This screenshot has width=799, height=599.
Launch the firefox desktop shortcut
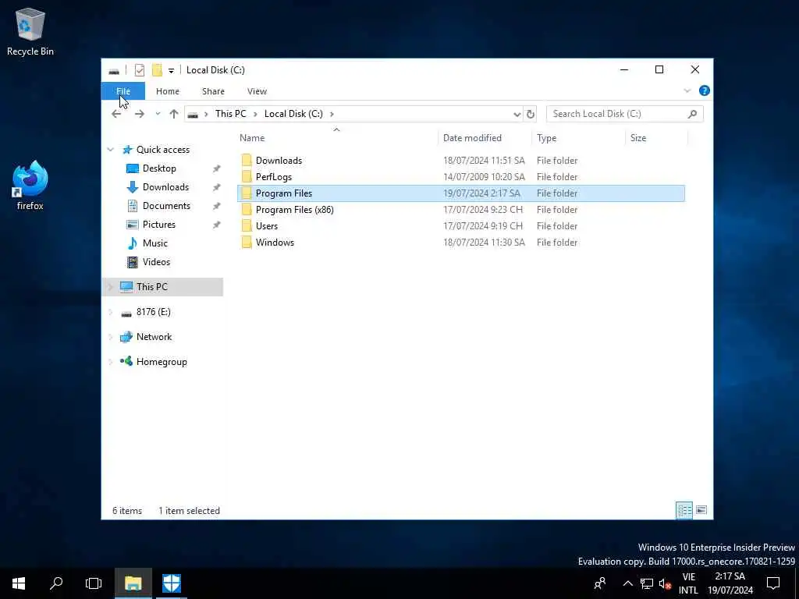click(30, 186)
